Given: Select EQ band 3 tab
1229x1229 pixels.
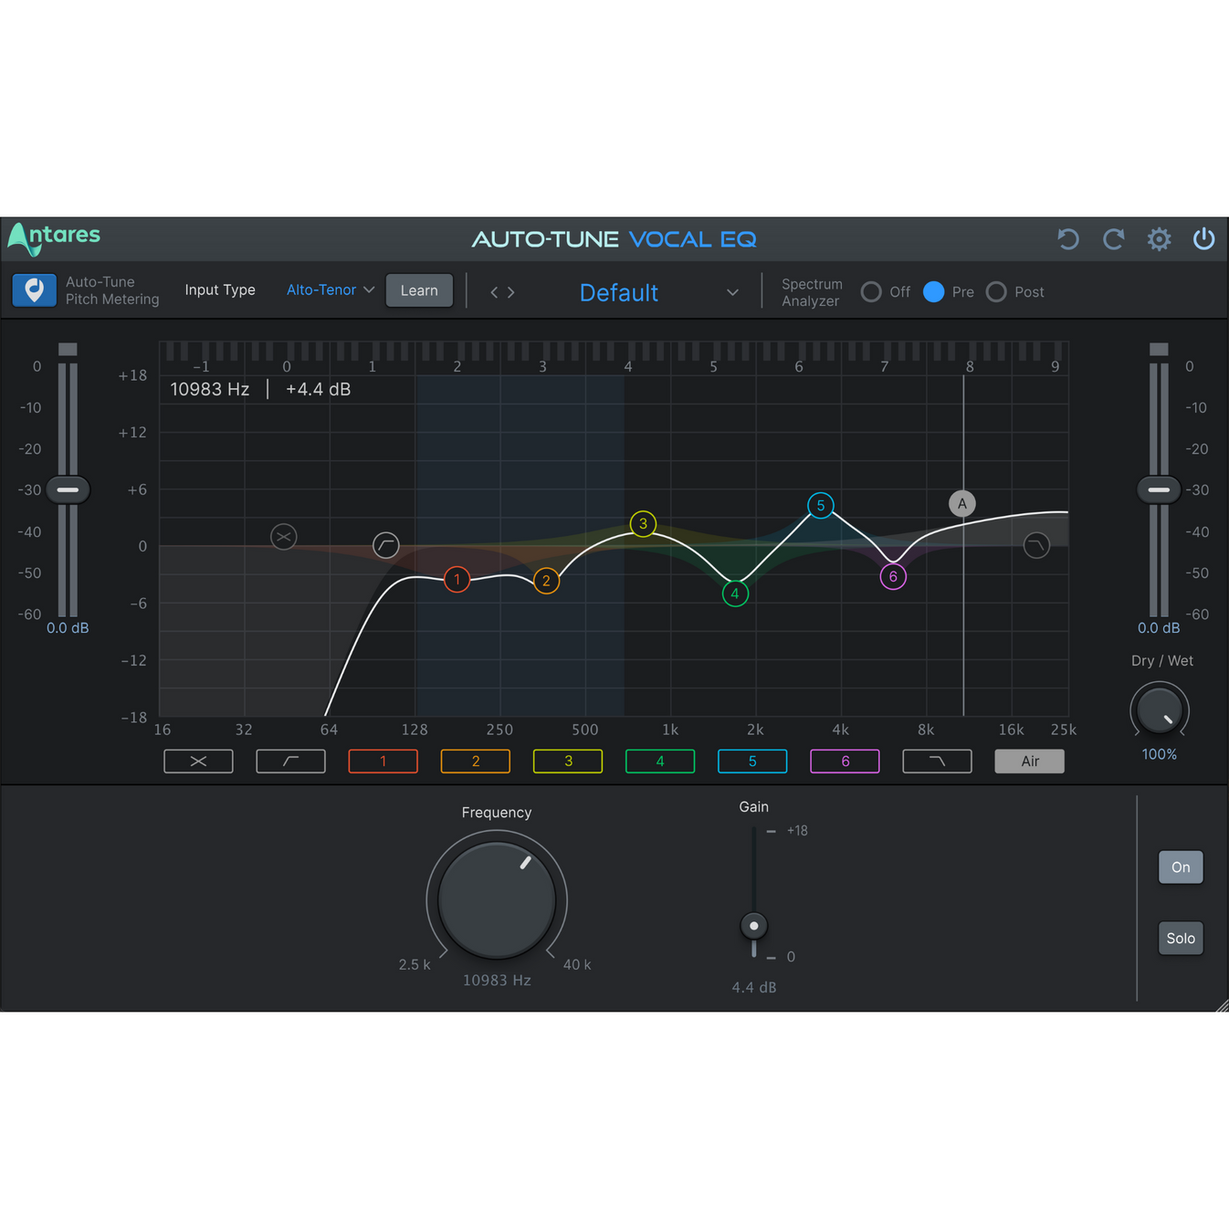Looking at the screenshot, I should [x=567, y=761].
